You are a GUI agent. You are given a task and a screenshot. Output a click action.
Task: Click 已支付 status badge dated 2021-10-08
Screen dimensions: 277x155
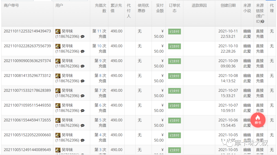[x=174, y=76]
